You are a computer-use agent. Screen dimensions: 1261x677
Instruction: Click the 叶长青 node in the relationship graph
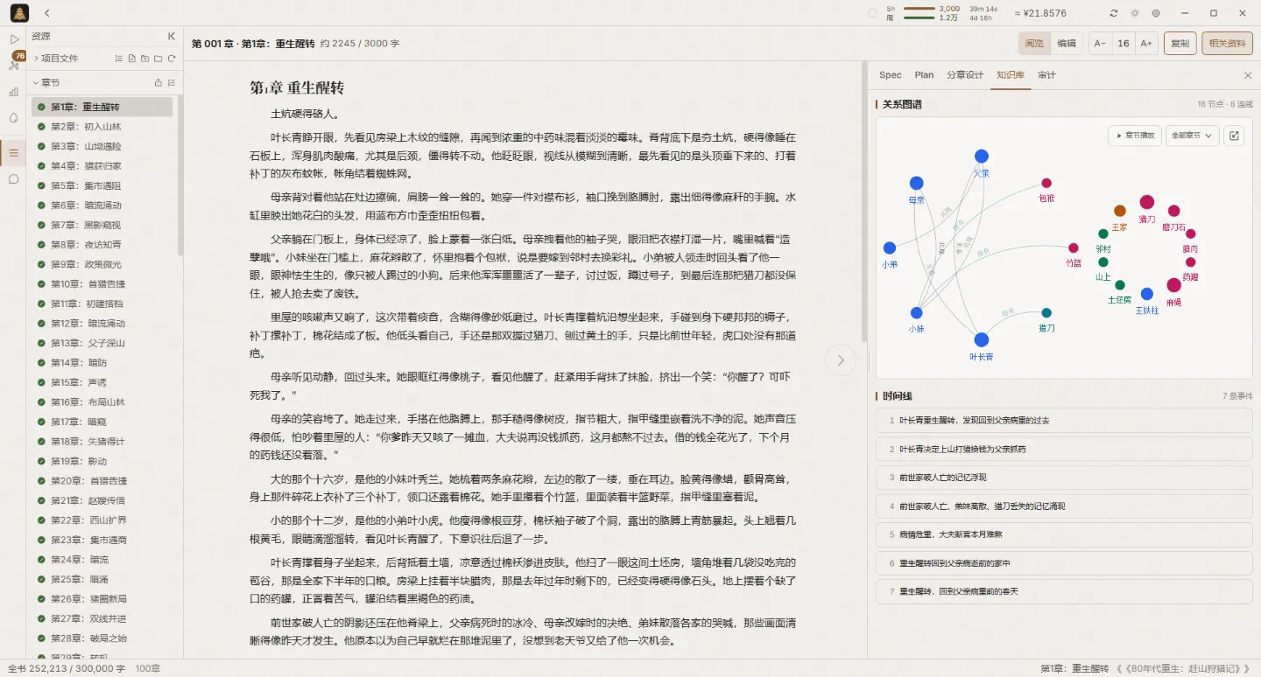[982, 340]
